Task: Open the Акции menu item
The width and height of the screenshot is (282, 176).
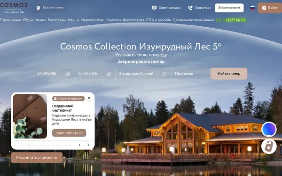Action: (x=41, y=20)
